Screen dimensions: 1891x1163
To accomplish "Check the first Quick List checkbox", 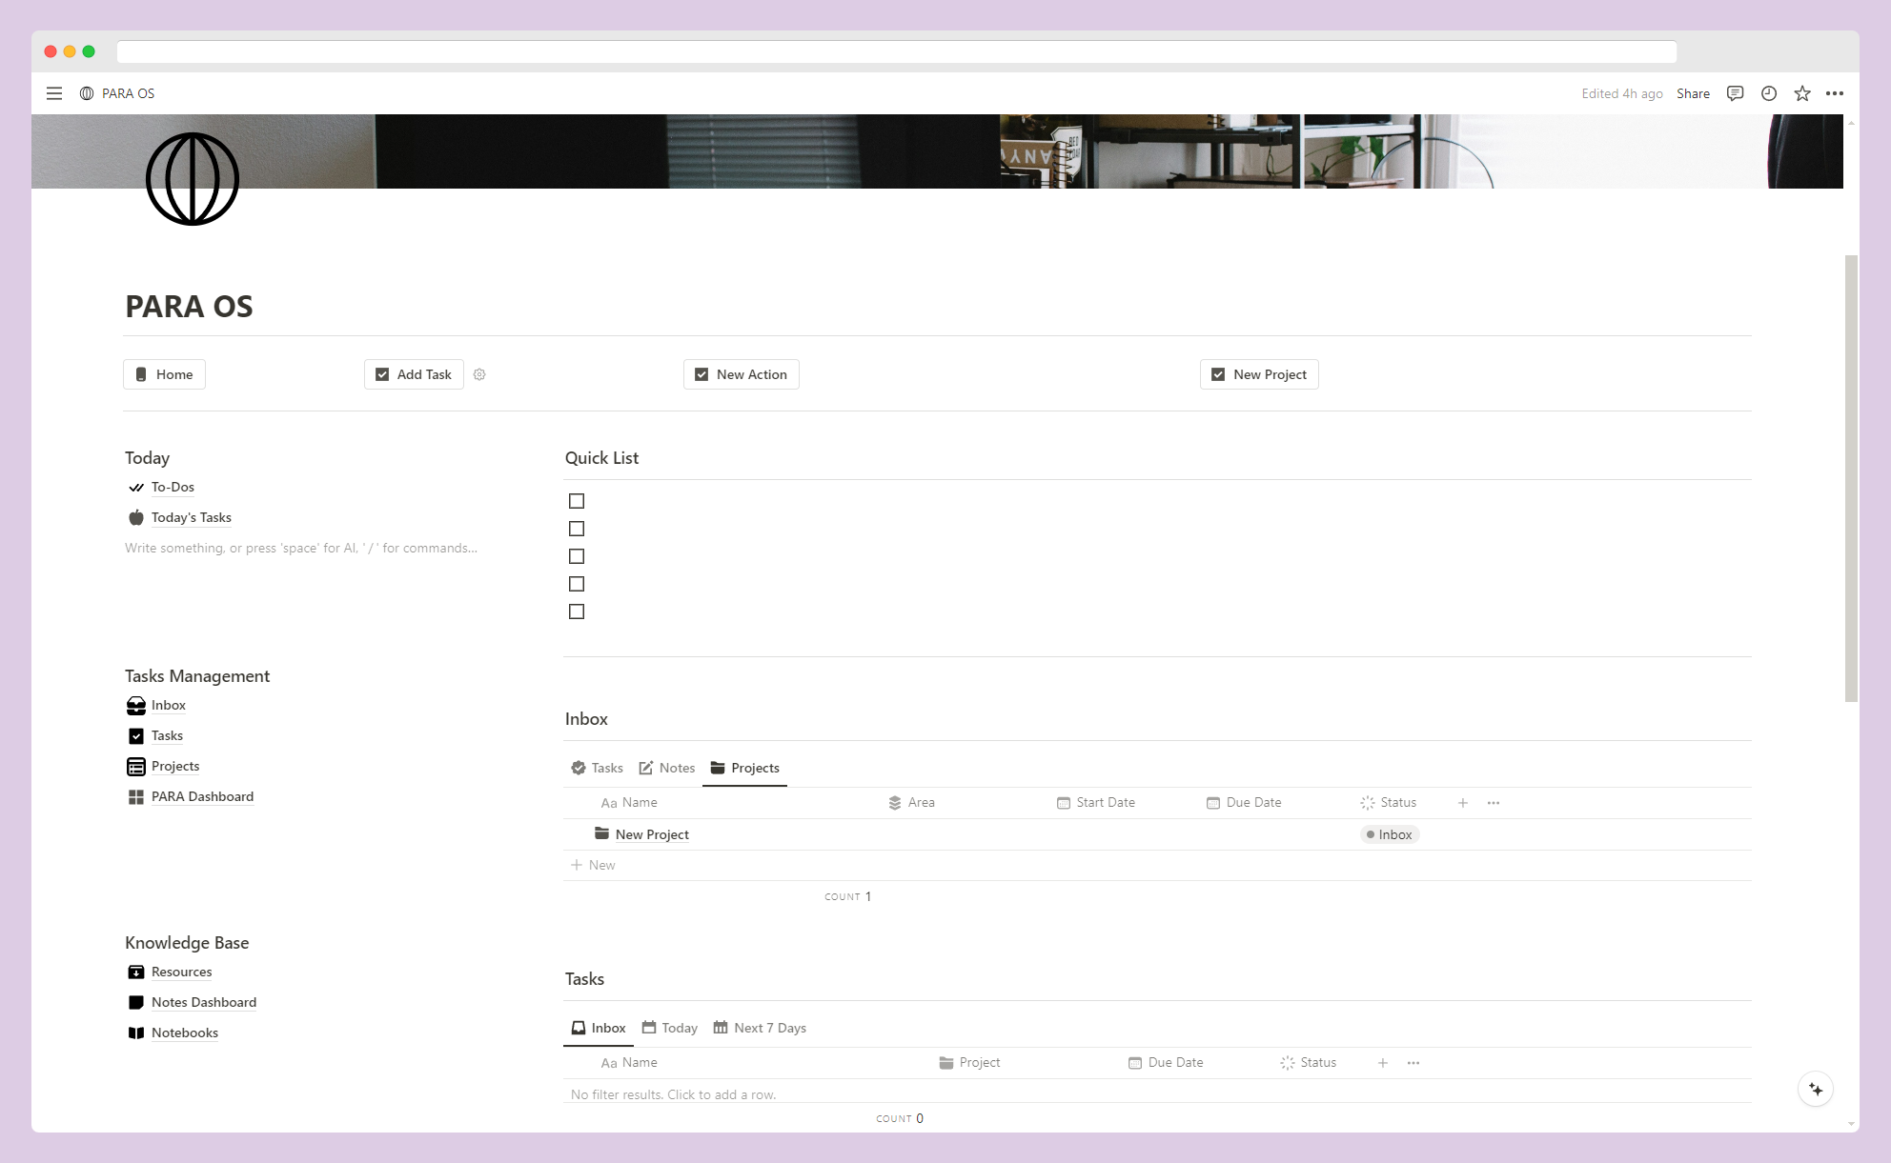I will pos(577,501).
